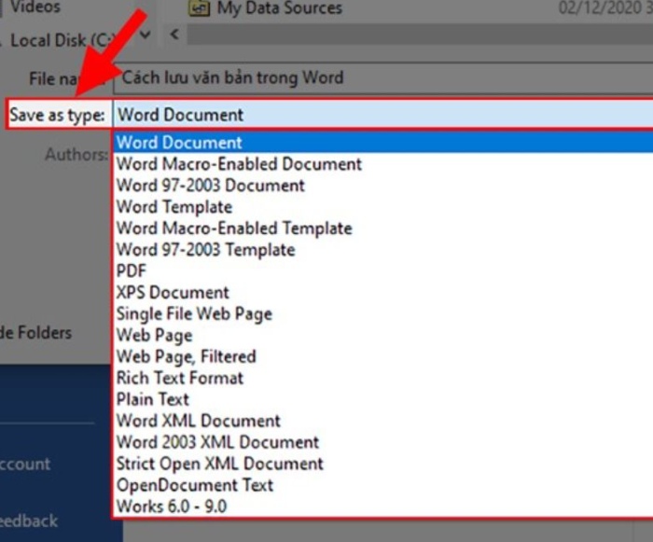Choose OpenDocument Text format

[384, 485]
